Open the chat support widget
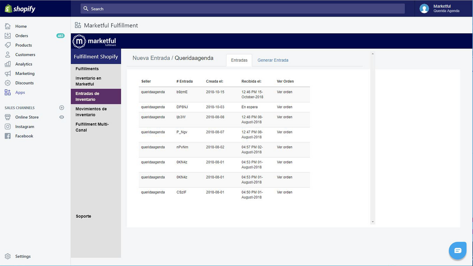 pos(457,250)
